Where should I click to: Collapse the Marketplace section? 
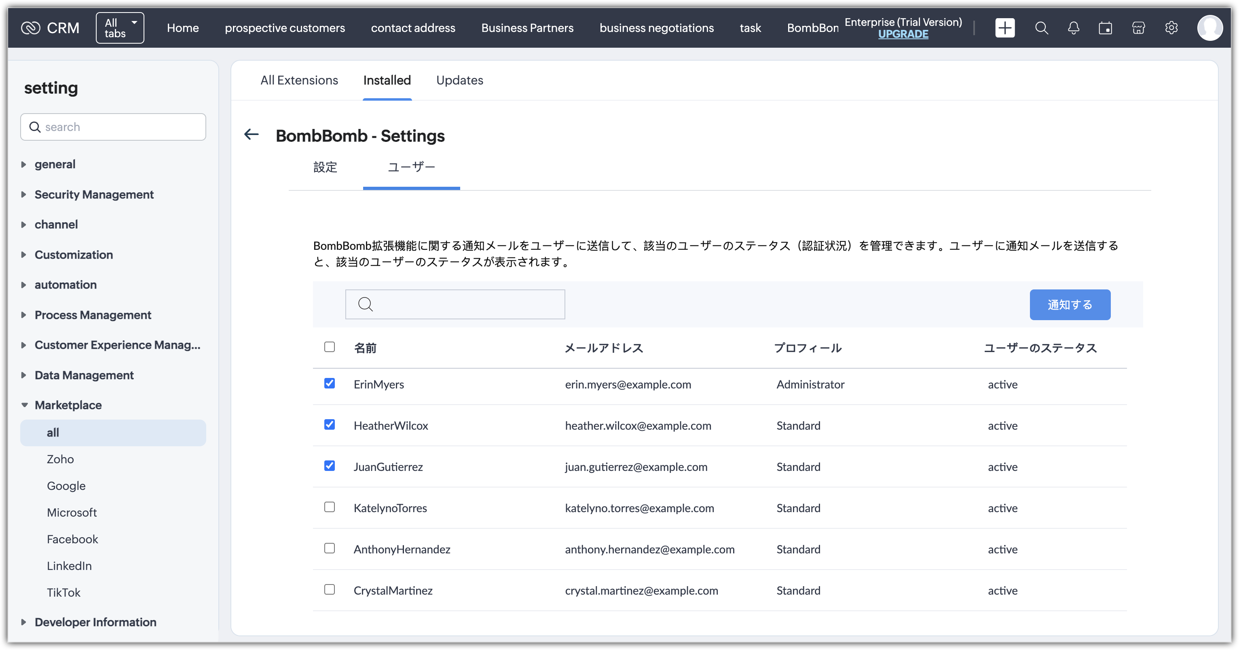coord(68,405)
